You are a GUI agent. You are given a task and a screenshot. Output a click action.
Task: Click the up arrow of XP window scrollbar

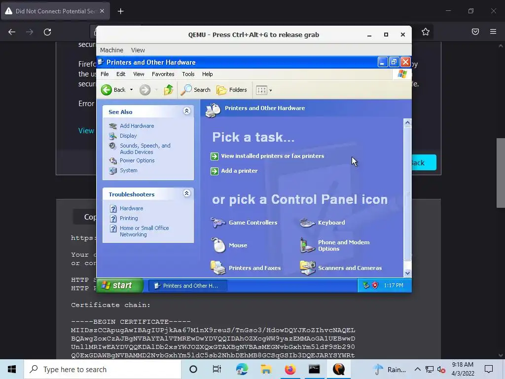[x=407, y=122]
